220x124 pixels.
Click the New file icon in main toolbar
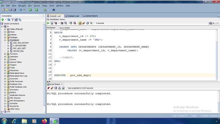tap(3, 10)
